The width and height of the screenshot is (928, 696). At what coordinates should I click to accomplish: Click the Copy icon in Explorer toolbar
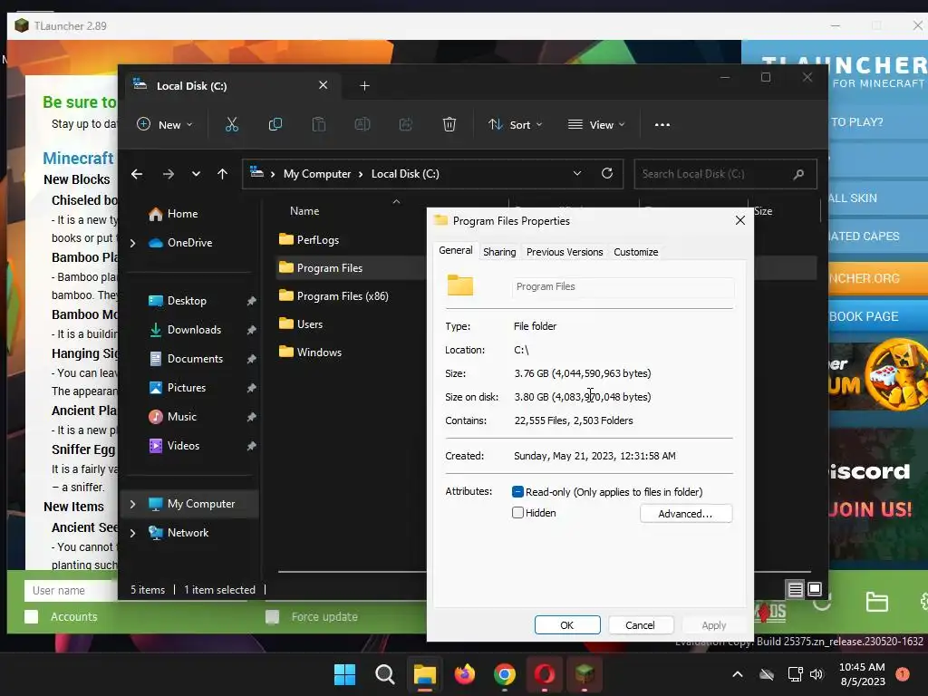pos(275,124)
